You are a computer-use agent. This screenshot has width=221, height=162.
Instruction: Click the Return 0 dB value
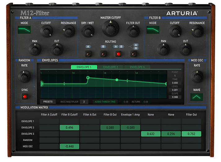[146, 102]
